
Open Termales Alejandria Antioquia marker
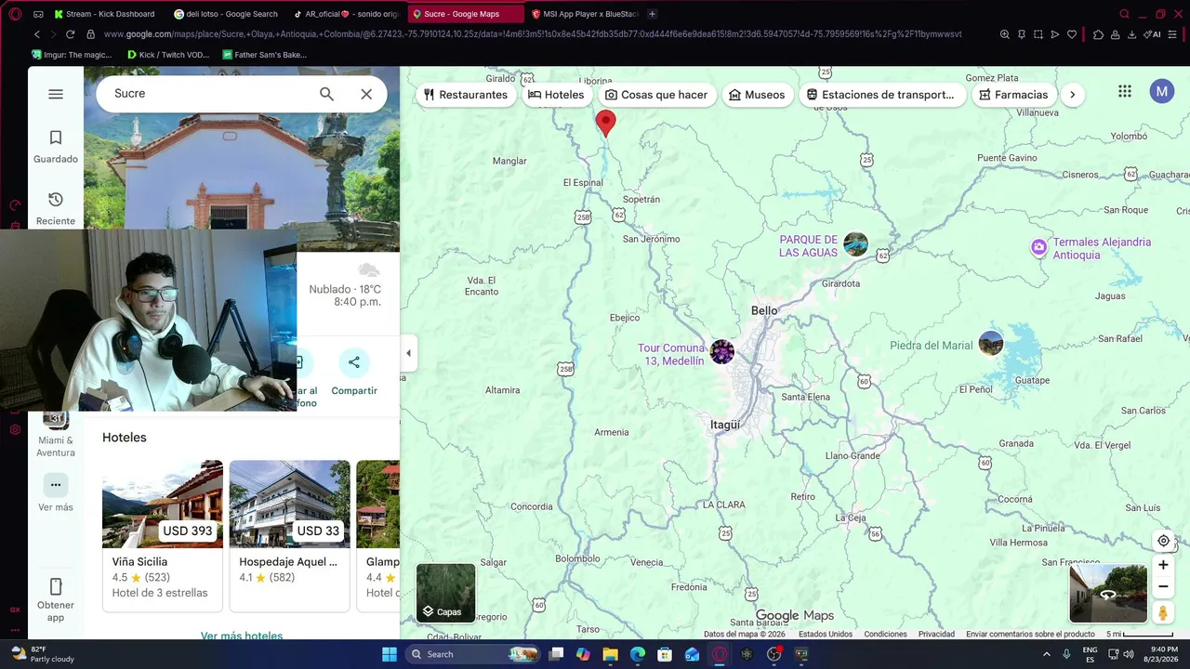pyautogui.click(x=1038, y=247)
